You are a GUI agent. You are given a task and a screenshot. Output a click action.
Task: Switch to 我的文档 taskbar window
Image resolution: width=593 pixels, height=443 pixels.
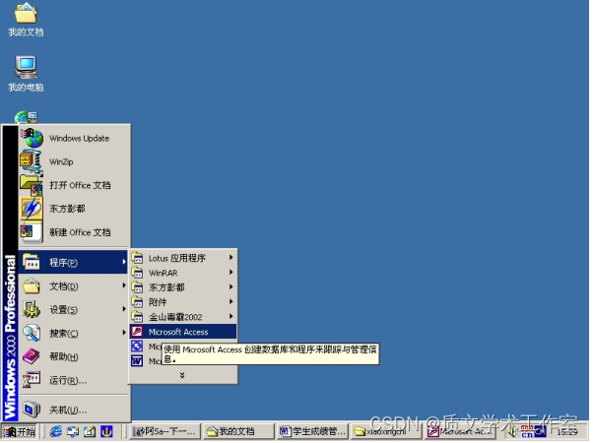coord(238,431)
